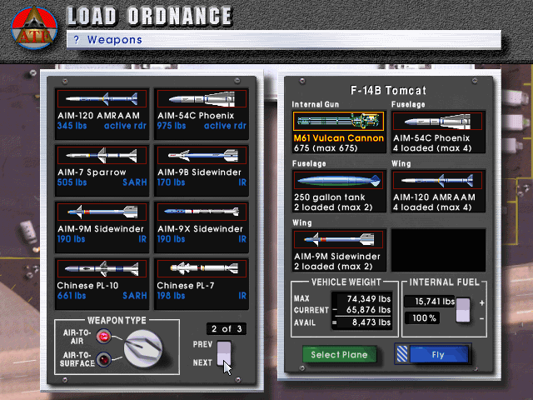Click the "AIM-9X Sidewinder" name text

click(x=200, y=229)
